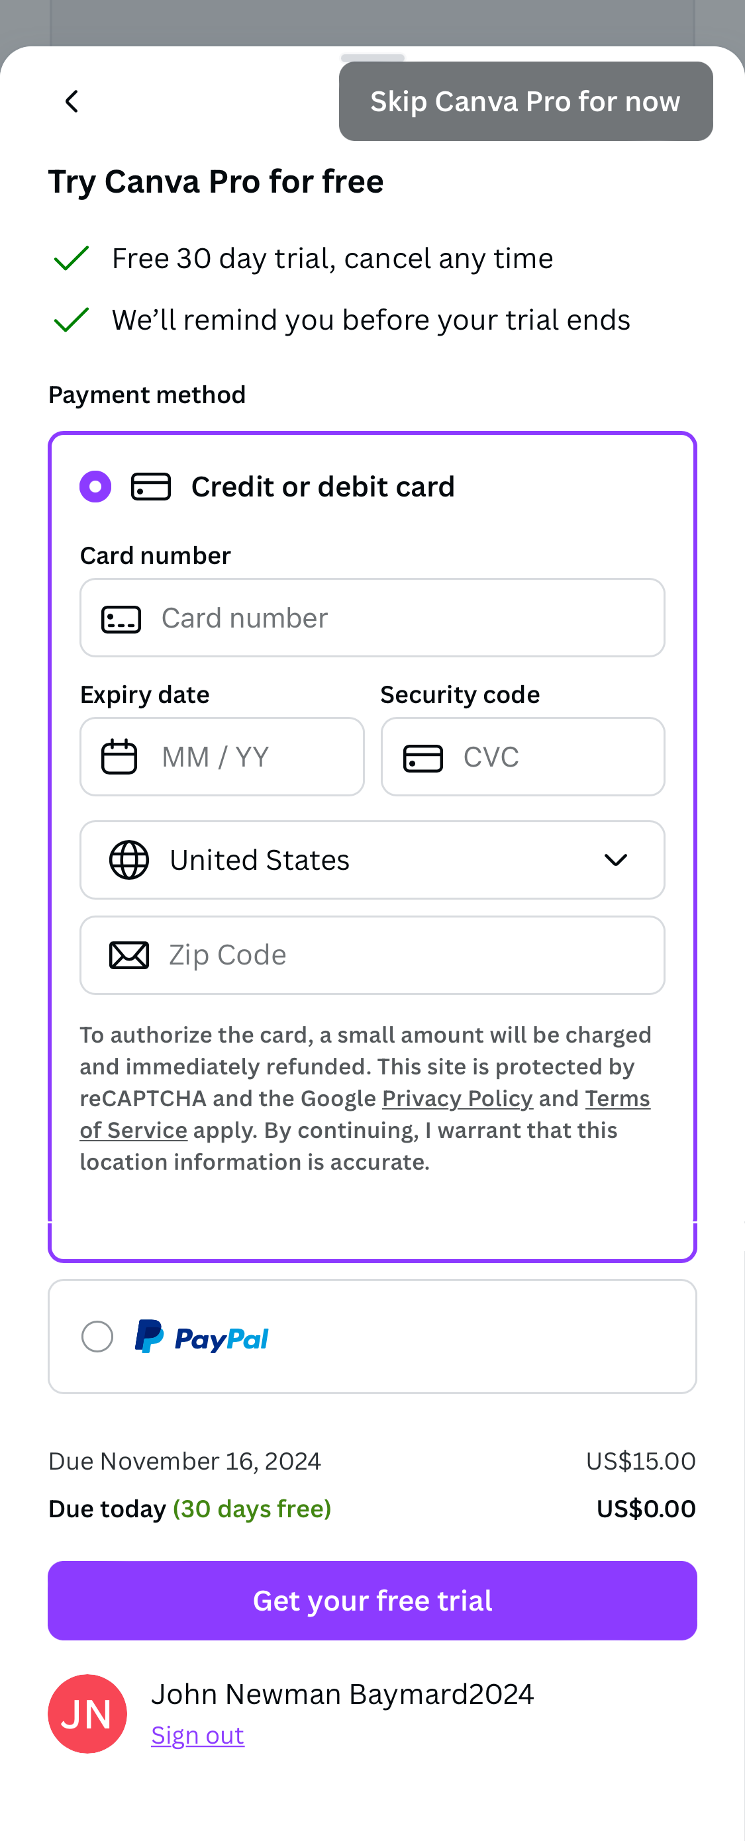Viewport: 745px width, 1841px height.
Task: Select the PayPal payment radio button
Action: (97, 1337)
